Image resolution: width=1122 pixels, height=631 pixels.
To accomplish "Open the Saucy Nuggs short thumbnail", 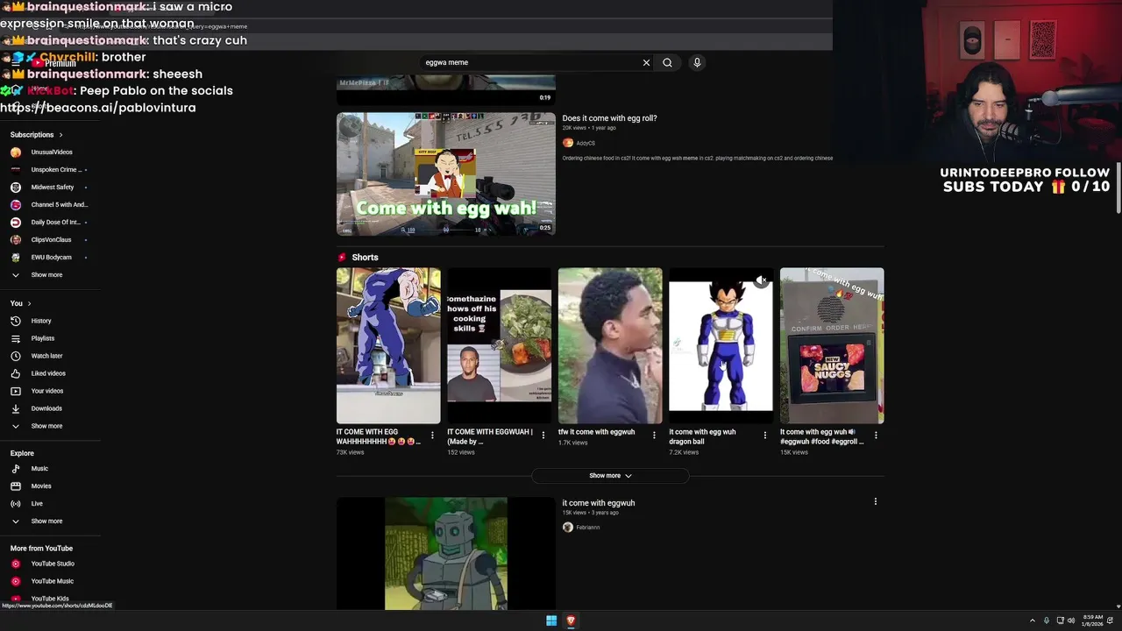I will coord(832,345).
